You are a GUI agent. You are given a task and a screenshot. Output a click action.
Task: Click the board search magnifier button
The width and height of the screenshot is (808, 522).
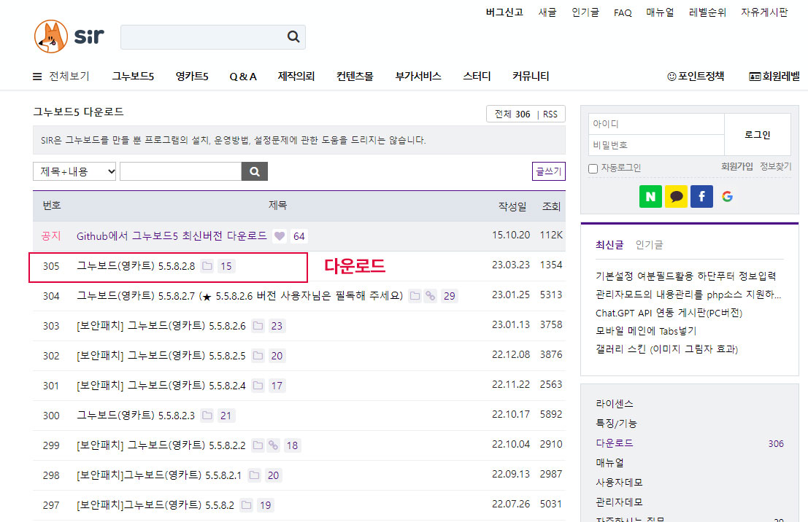point(255,171)
